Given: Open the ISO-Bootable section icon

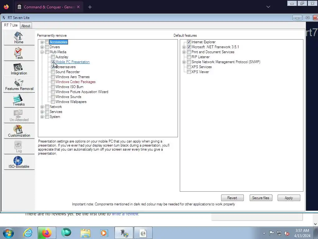Looking at the screenshot, I should (x=19, y=162).
